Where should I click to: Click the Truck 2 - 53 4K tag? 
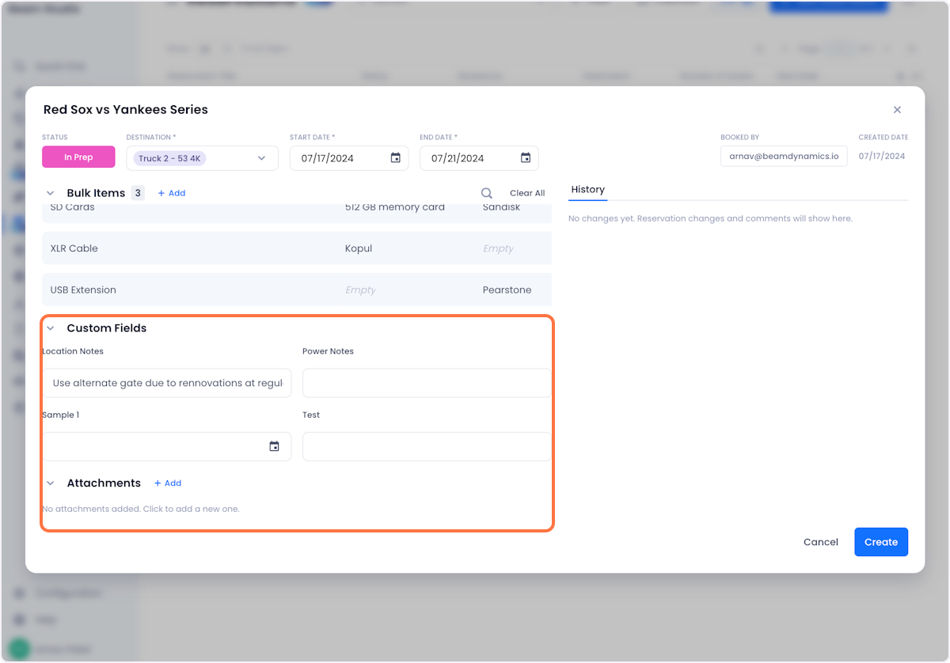click(169, 158)
